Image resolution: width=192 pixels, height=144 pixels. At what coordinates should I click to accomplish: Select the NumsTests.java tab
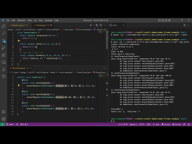pos(20,68)
